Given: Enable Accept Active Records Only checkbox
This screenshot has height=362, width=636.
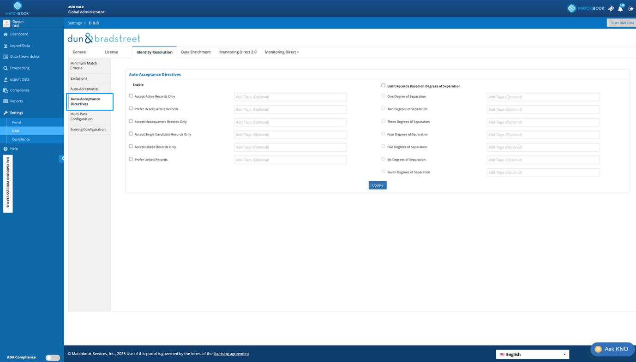Looking at the screenshot, I should pyautogui.click(x=131, y=96).
